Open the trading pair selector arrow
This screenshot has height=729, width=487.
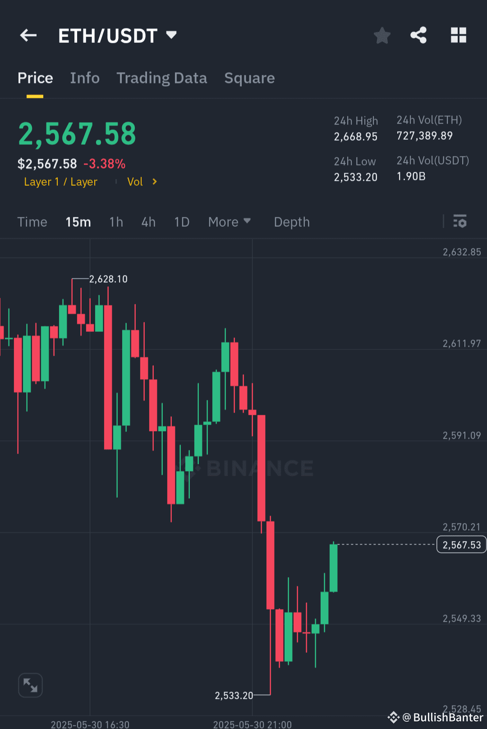point(171,34)
